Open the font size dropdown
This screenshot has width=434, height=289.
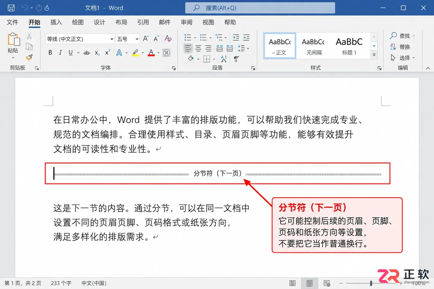point(137,39)
